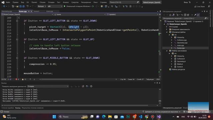Click the Collapse All icon in Solution Explorer toolbar
The image size is (213, 120).
pyautogui.click(x=185, y=15)
